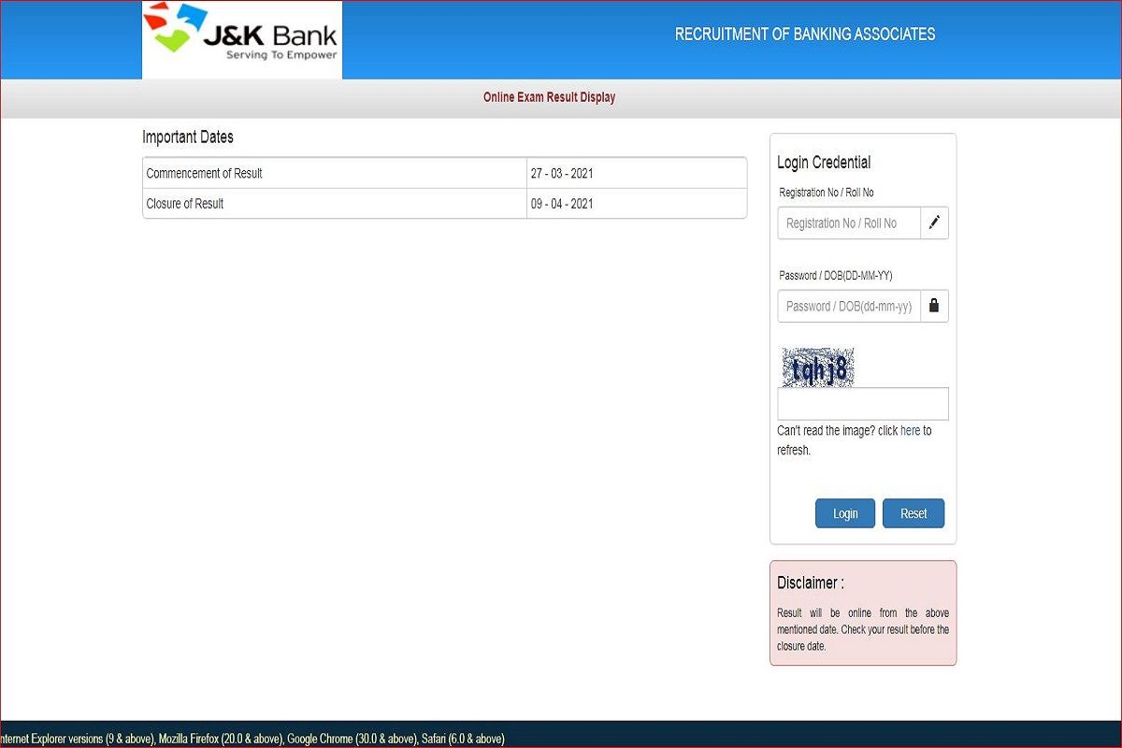Screen dimensions: 1122x748
Task: Click the 'here' link to refresh captcha
Action: [910, 431]
